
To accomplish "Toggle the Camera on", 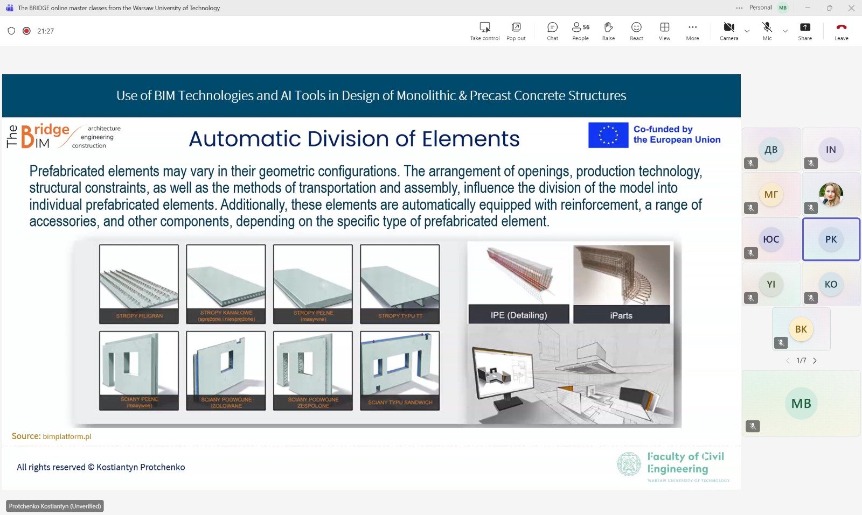I will (x=728, y=31).
